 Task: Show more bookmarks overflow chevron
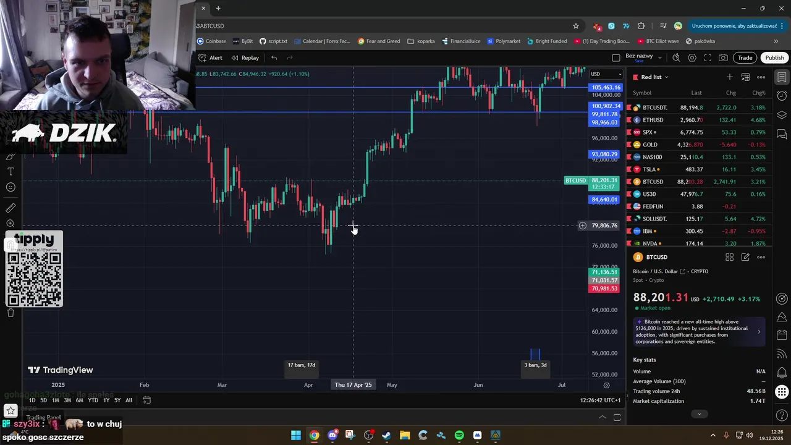pos(776,41)
